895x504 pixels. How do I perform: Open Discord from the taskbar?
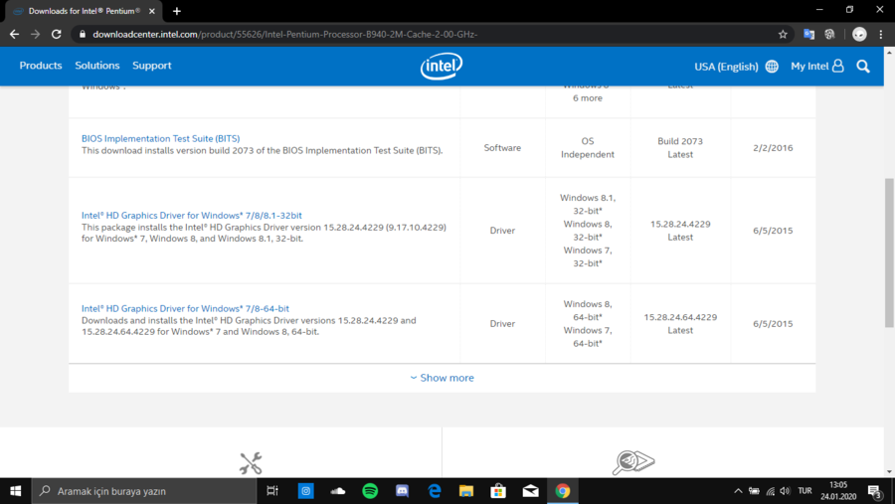tap(402, 491)
